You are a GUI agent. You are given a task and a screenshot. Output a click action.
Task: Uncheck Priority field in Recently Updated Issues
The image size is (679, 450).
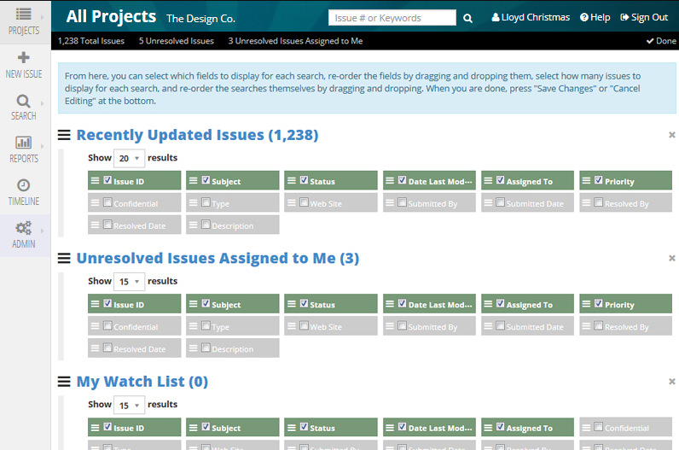pyautogui.click(x=599, y=180)
